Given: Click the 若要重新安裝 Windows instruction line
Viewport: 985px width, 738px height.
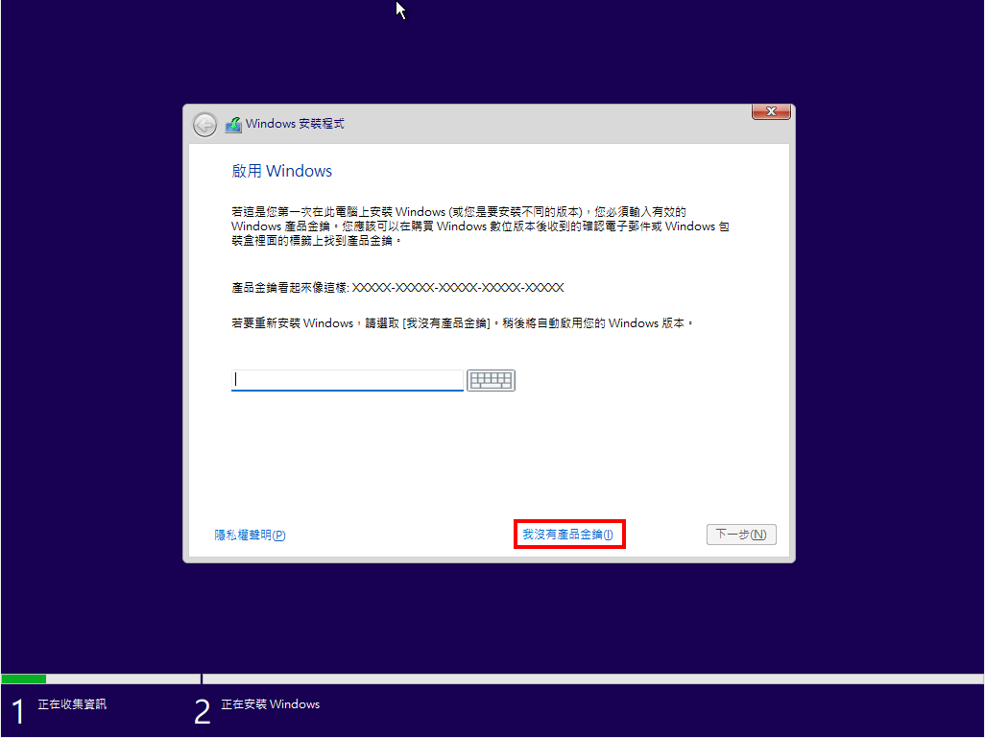Looking at the screenshot, I should [x=461, y=323].
